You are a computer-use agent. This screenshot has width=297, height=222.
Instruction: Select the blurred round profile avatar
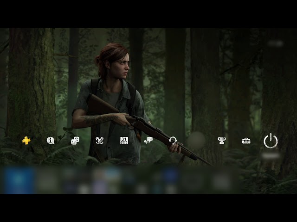196,141
